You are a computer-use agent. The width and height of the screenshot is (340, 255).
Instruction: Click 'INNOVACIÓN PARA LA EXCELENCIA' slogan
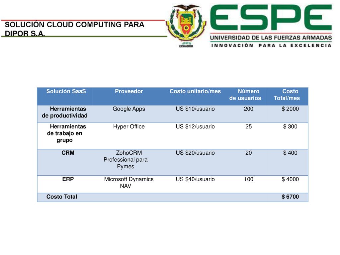pyautogui.click(x=271, y=45)
